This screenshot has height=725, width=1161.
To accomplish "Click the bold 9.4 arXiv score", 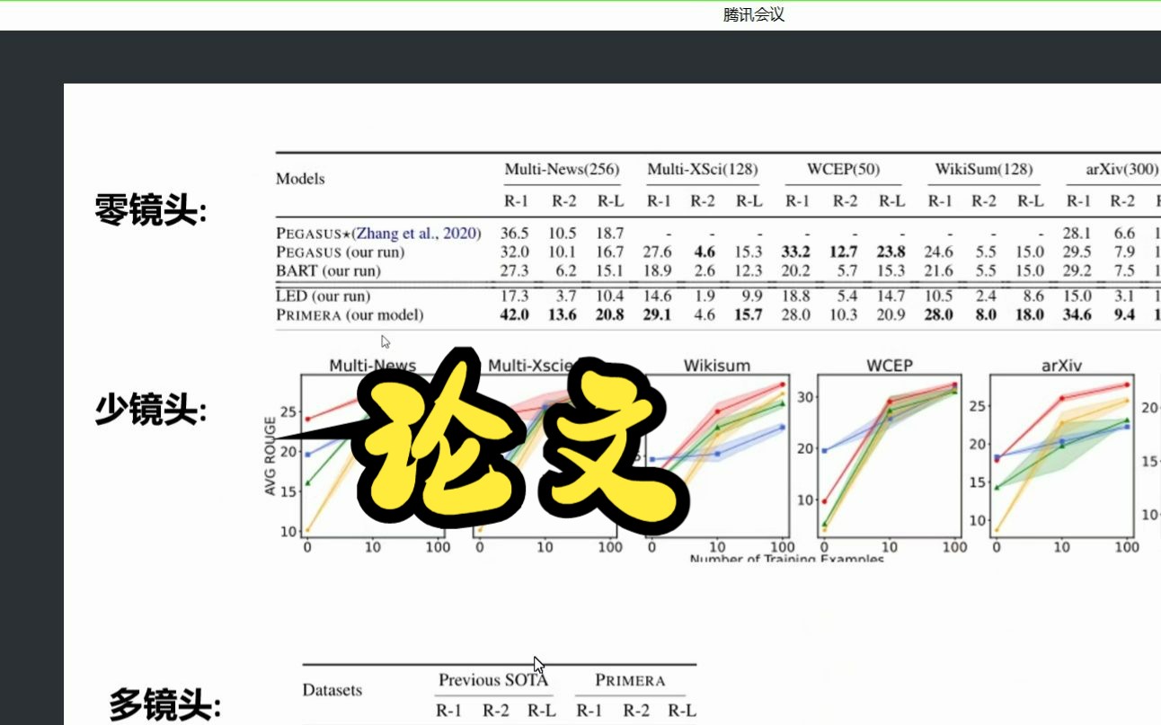I will (x=1124, y=314).
